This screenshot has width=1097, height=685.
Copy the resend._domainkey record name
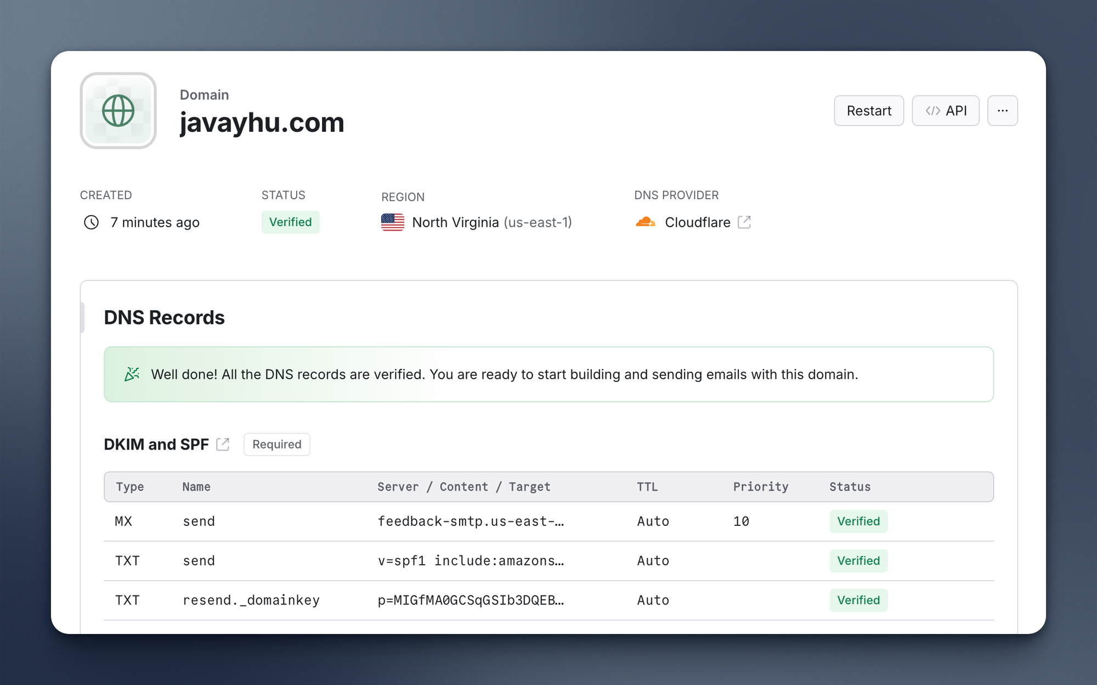[251, 600]
